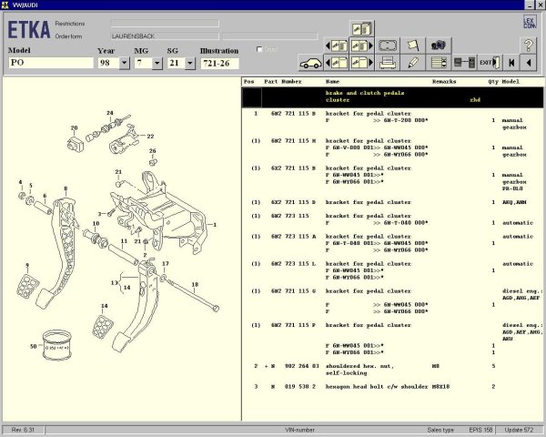Click the EPIS 158 status entry

point(480,430)
